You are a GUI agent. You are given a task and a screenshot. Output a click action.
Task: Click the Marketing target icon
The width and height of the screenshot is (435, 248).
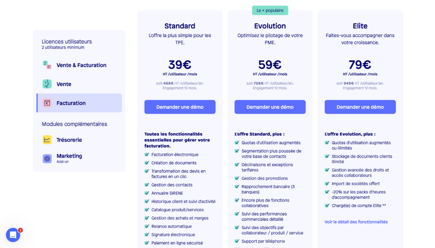point(47,158)
